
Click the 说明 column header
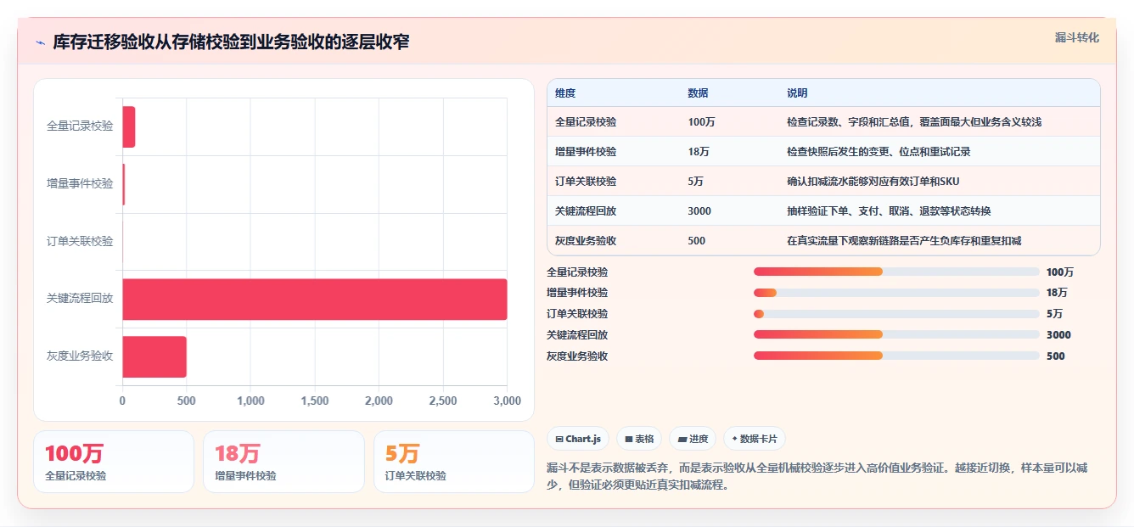pos(797,93)
